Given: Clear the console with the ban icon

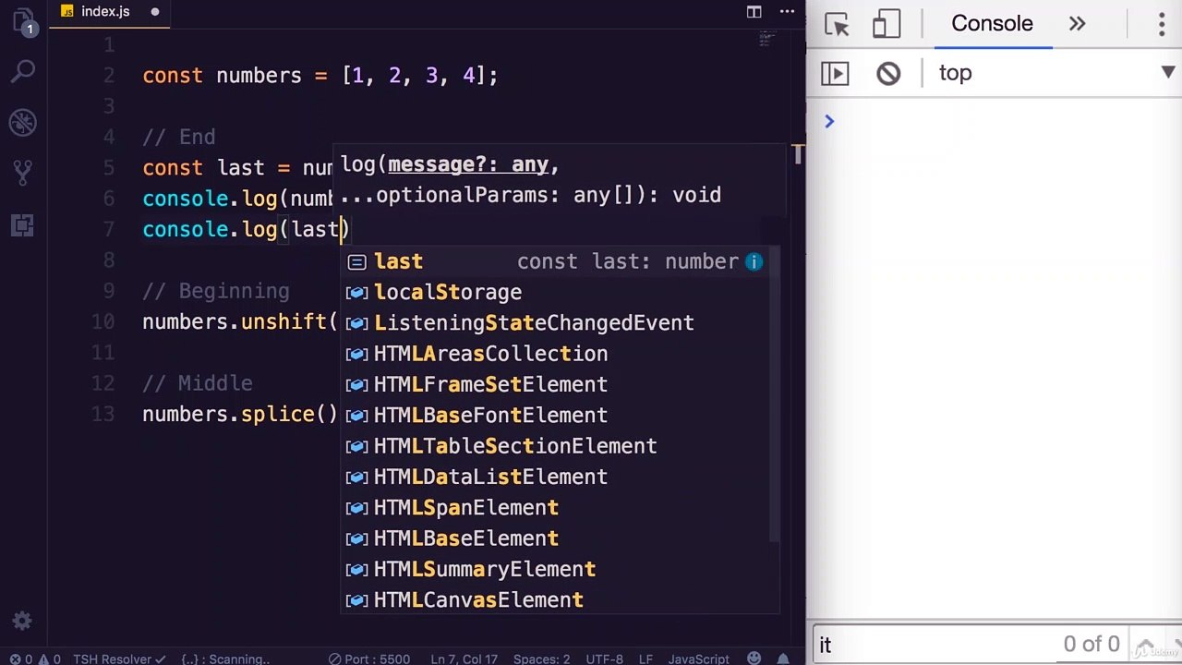Looking at the screenshot, I should [x=888, y=73].
